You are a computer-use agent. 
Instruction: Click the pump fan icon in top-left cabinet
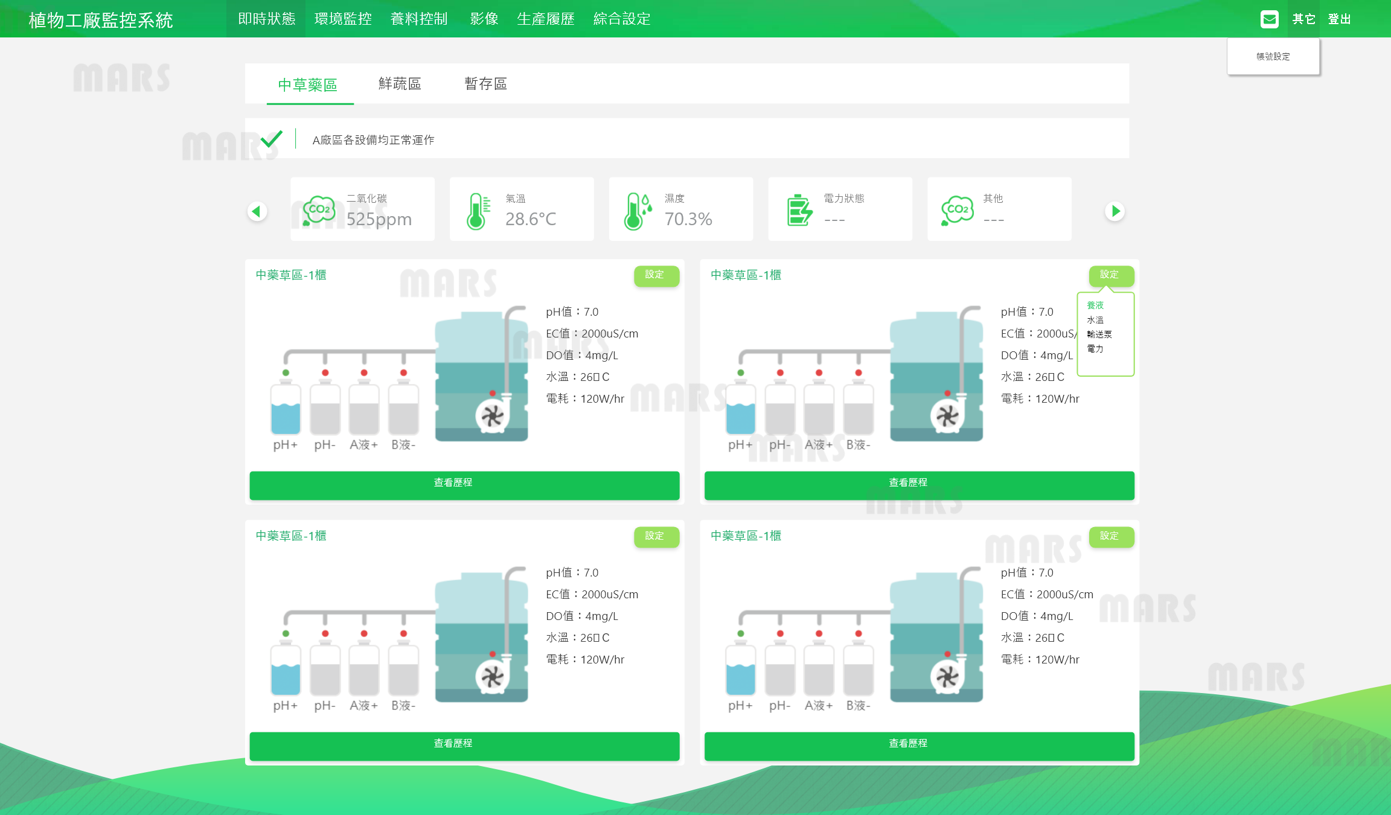pyautogui.click(x=492, y=416)
